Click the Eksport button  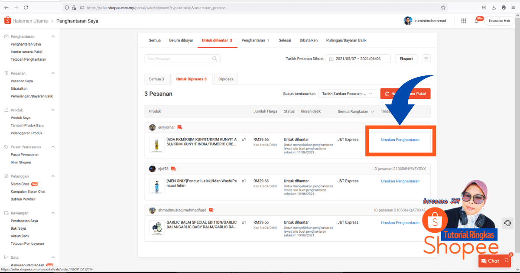406,58
